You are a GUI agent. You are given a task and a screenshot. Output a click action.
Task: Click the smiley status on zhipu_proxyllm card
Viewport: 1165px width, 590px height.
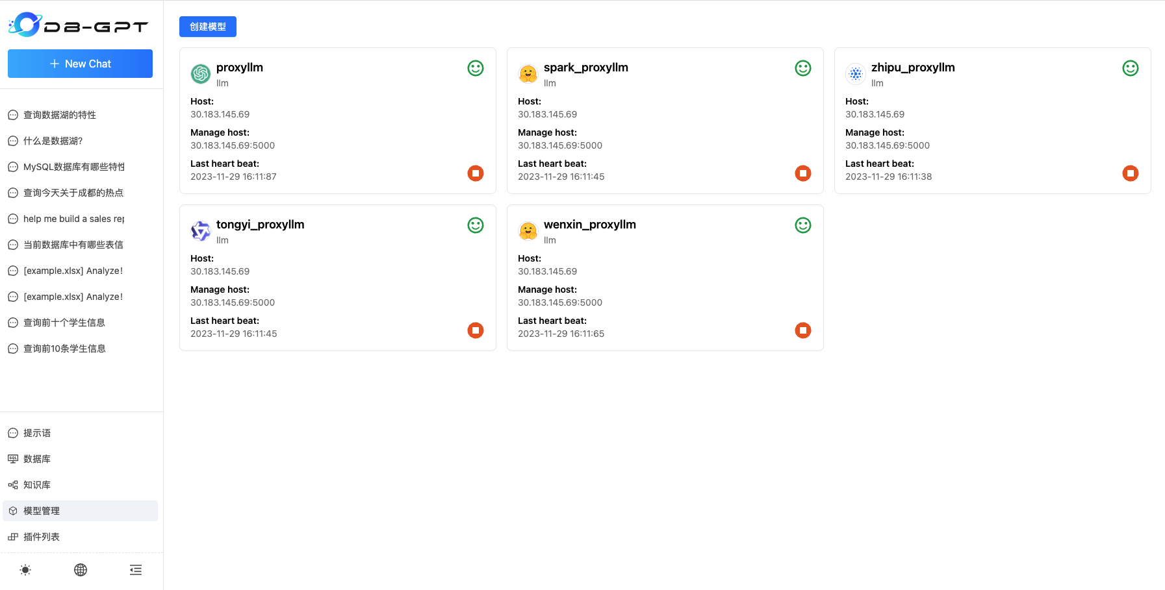(x=1130, y=68)
